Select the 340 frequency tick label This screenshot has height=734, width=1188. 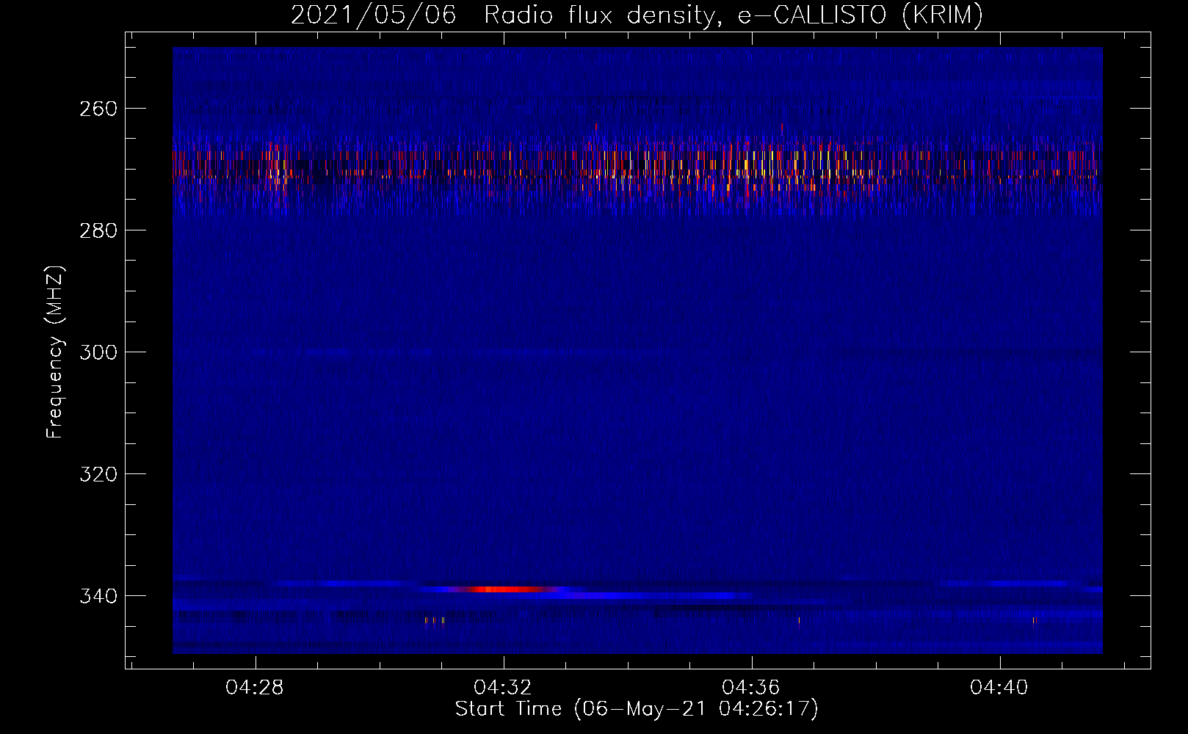[x=98, y=596]
